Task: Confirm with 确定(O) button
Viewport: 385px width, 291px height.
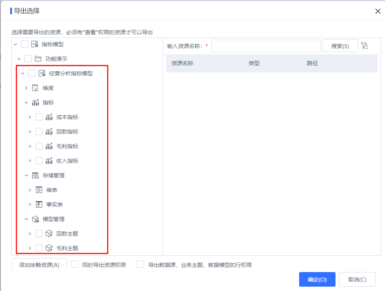Action: 317,279
